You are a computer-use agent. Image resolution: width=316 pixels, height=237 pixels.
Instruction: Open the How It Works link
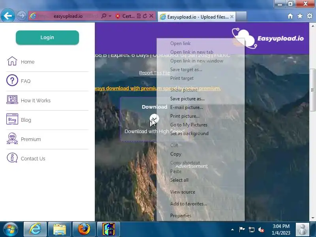[36, 101]
